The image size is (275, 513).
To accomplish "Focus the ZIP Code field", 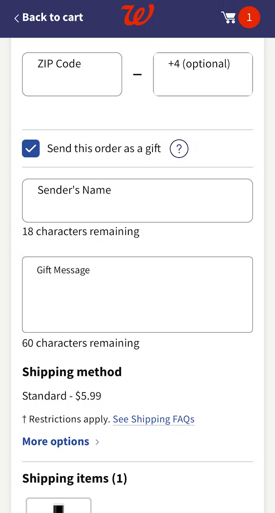I will click(x=72, y=74).
